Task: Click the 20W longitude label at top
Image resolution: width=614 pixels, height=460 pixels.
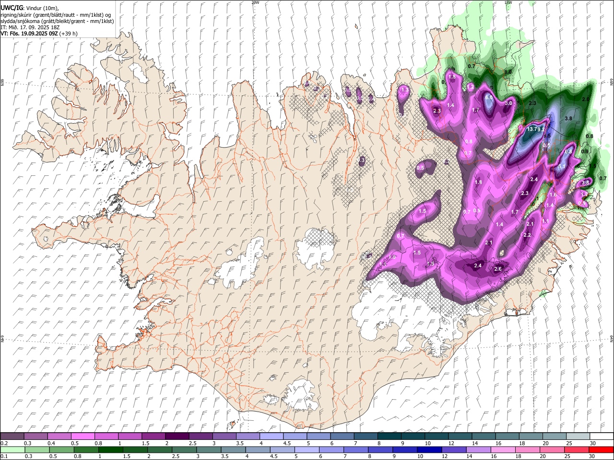Action: tap(255, 2)
